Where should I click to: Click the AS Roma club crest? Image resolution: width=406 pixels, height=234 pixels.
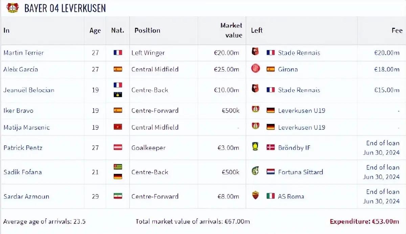(x=255, y=195)
